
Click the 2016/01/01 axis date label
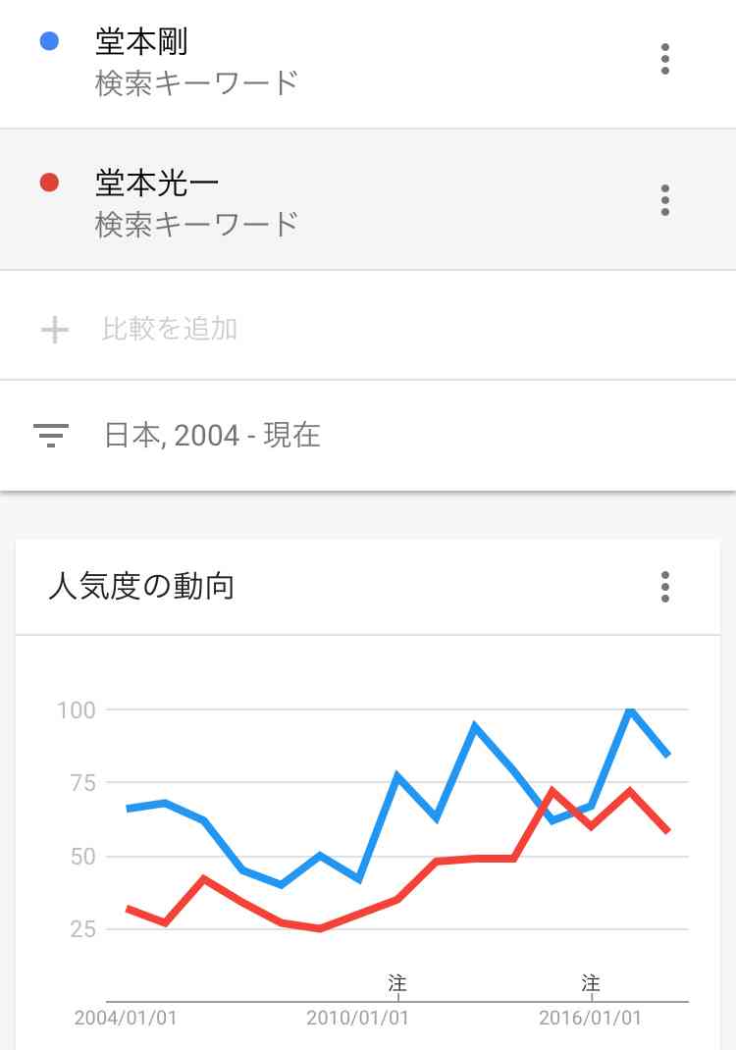(x=590, y=1018)
